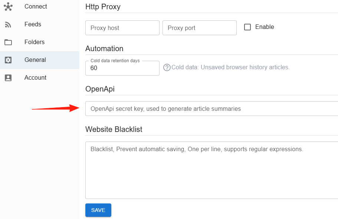Save the general settings
338x219 pixels.
click(x=98, y=210)
